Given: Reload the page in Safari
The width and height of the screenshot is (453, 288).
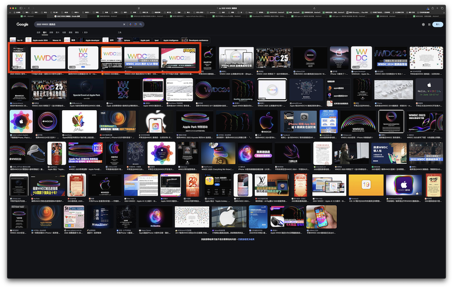Looking at the screenshot, I should [x=314, y=8].
